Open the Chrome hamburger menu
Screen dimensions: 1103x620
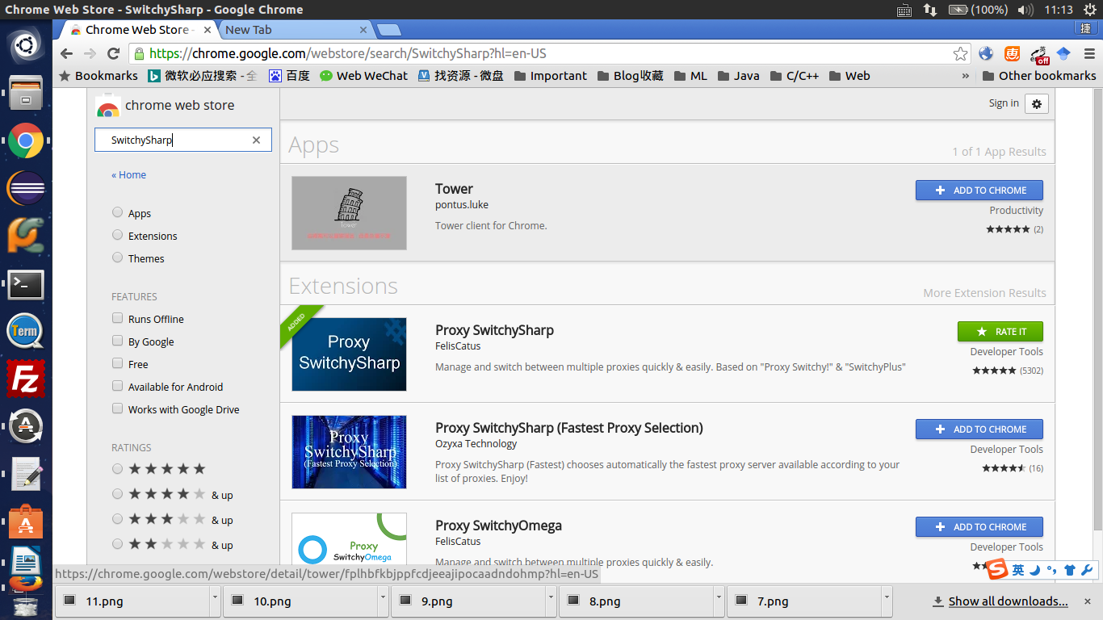click(x=1088, y=54)
